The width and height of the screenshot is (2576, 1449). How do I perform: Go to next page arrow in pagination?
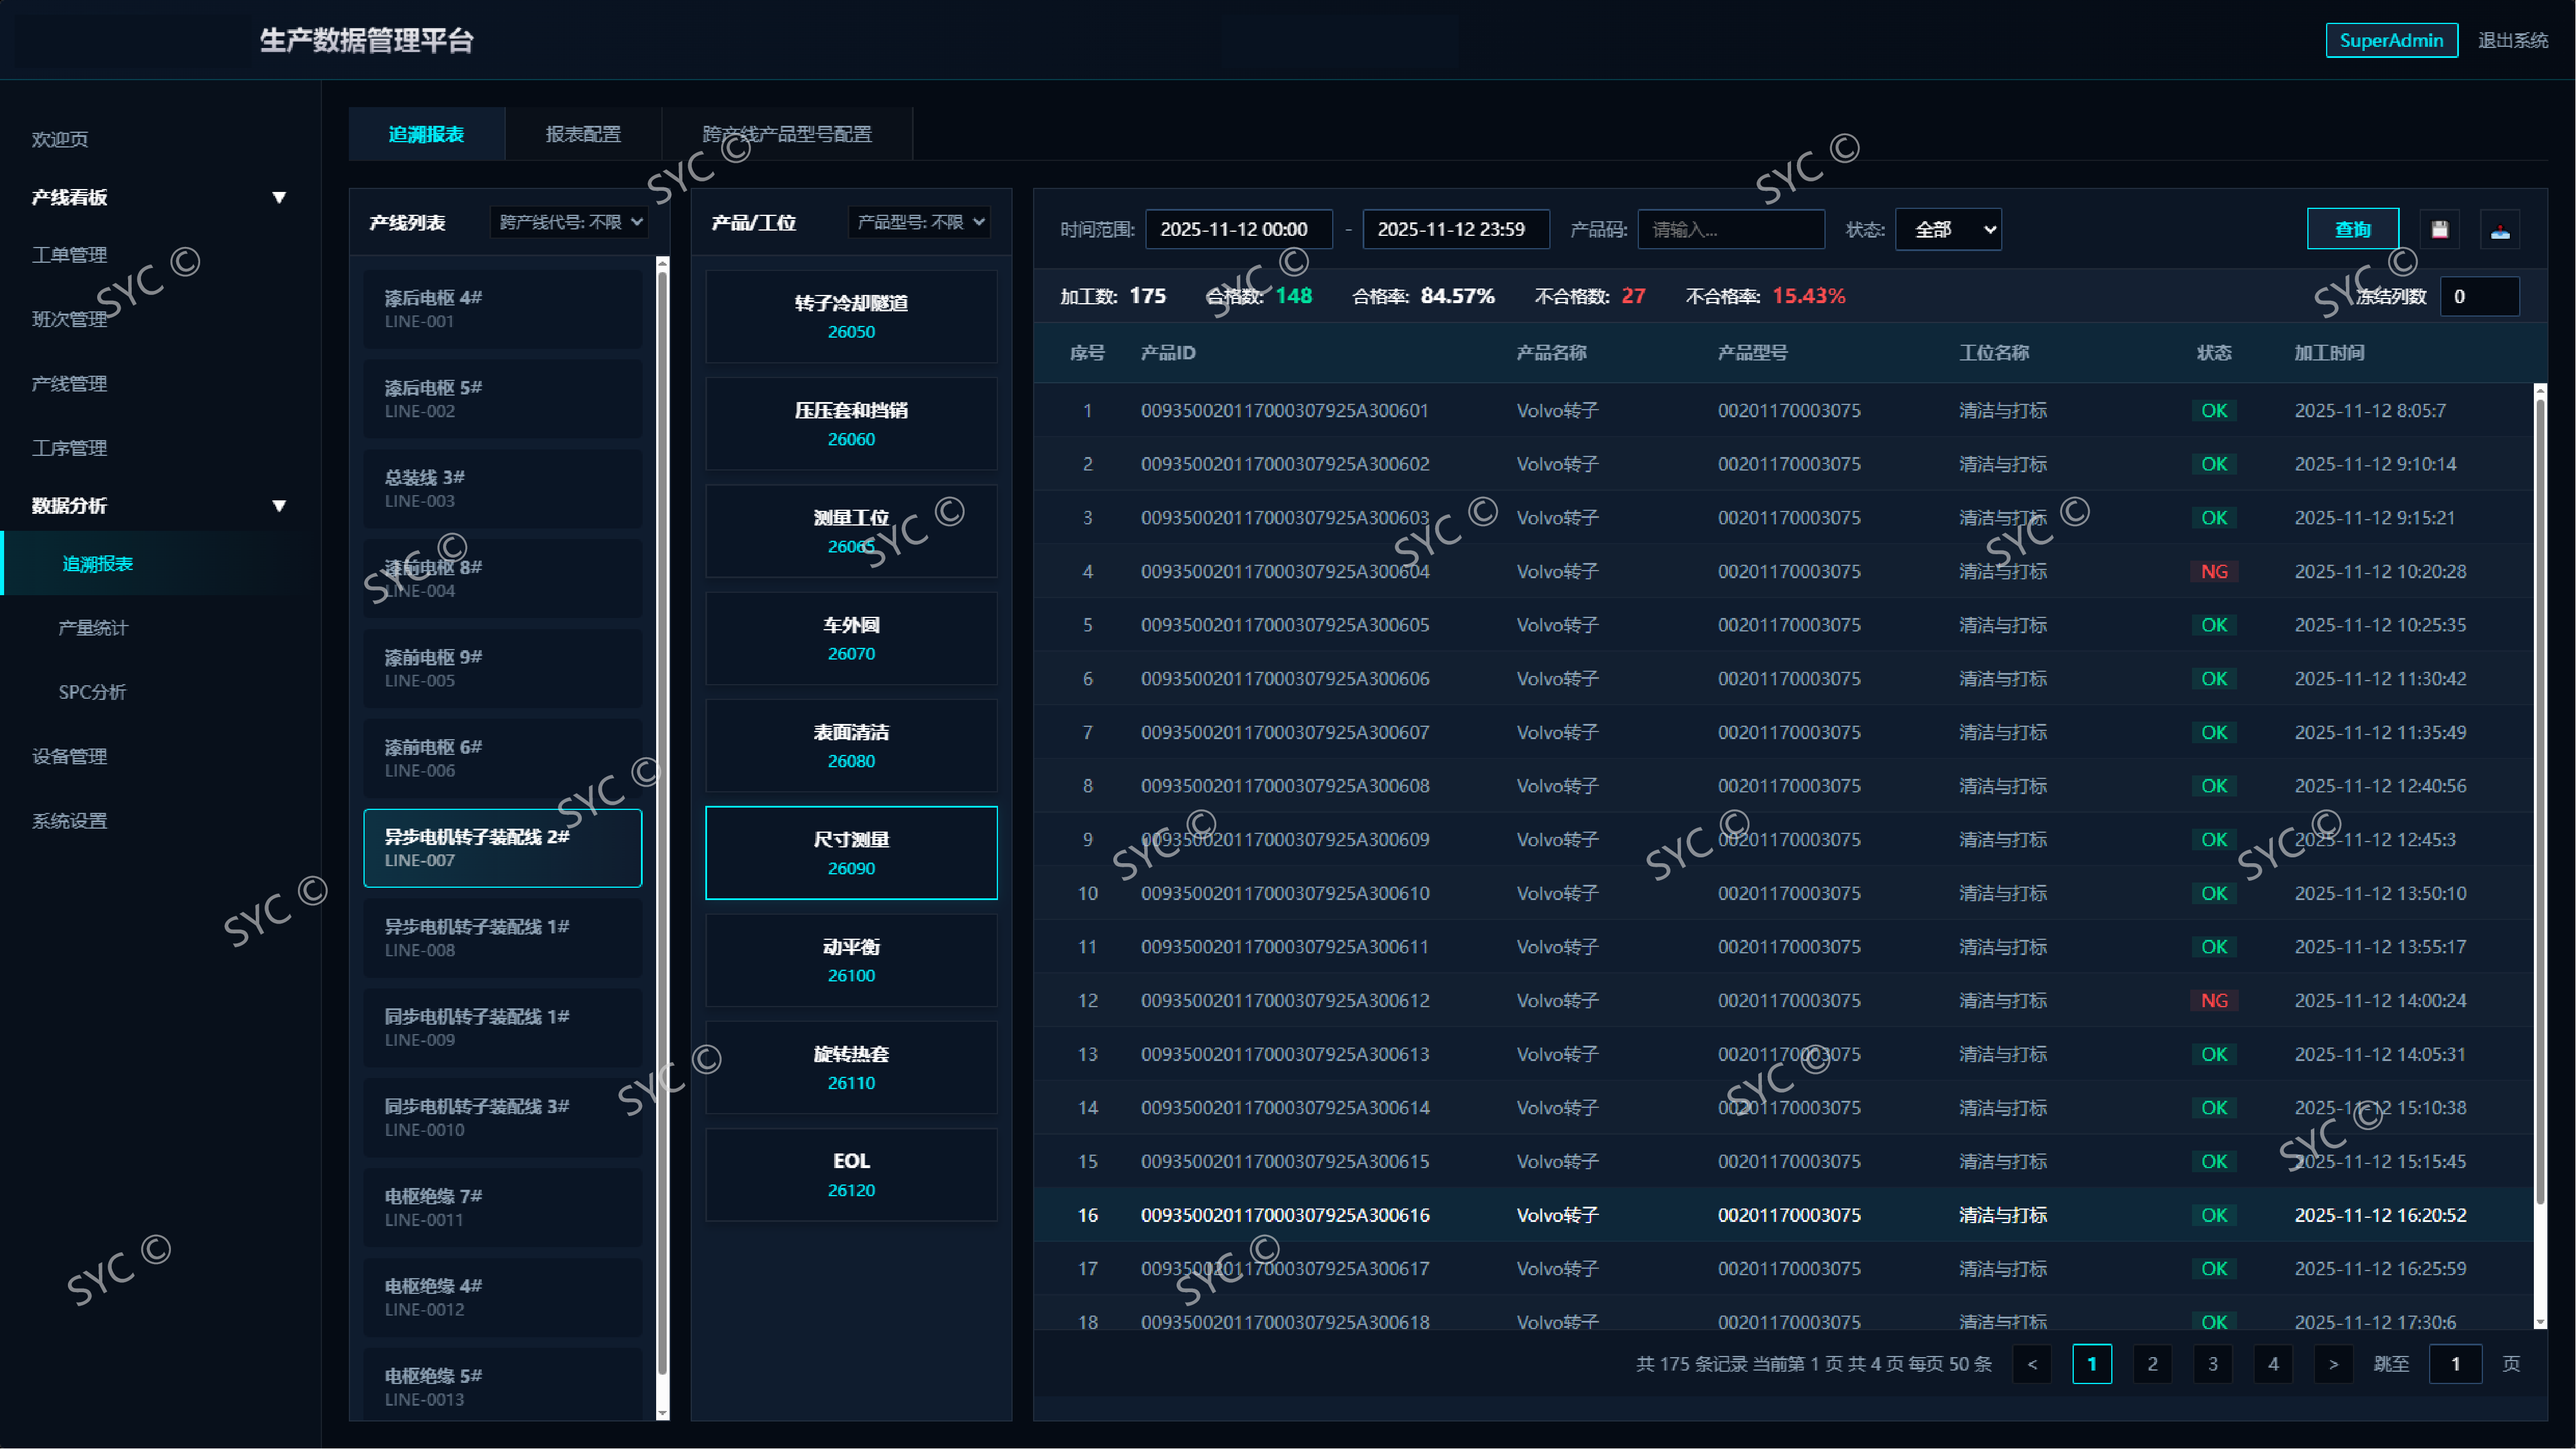click(2333, 1364)
